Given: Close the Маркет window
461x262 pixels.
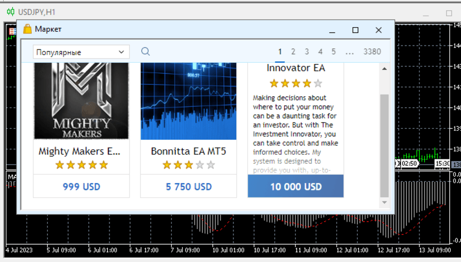Looking at the screenshot, I should [x=379, y=30].
